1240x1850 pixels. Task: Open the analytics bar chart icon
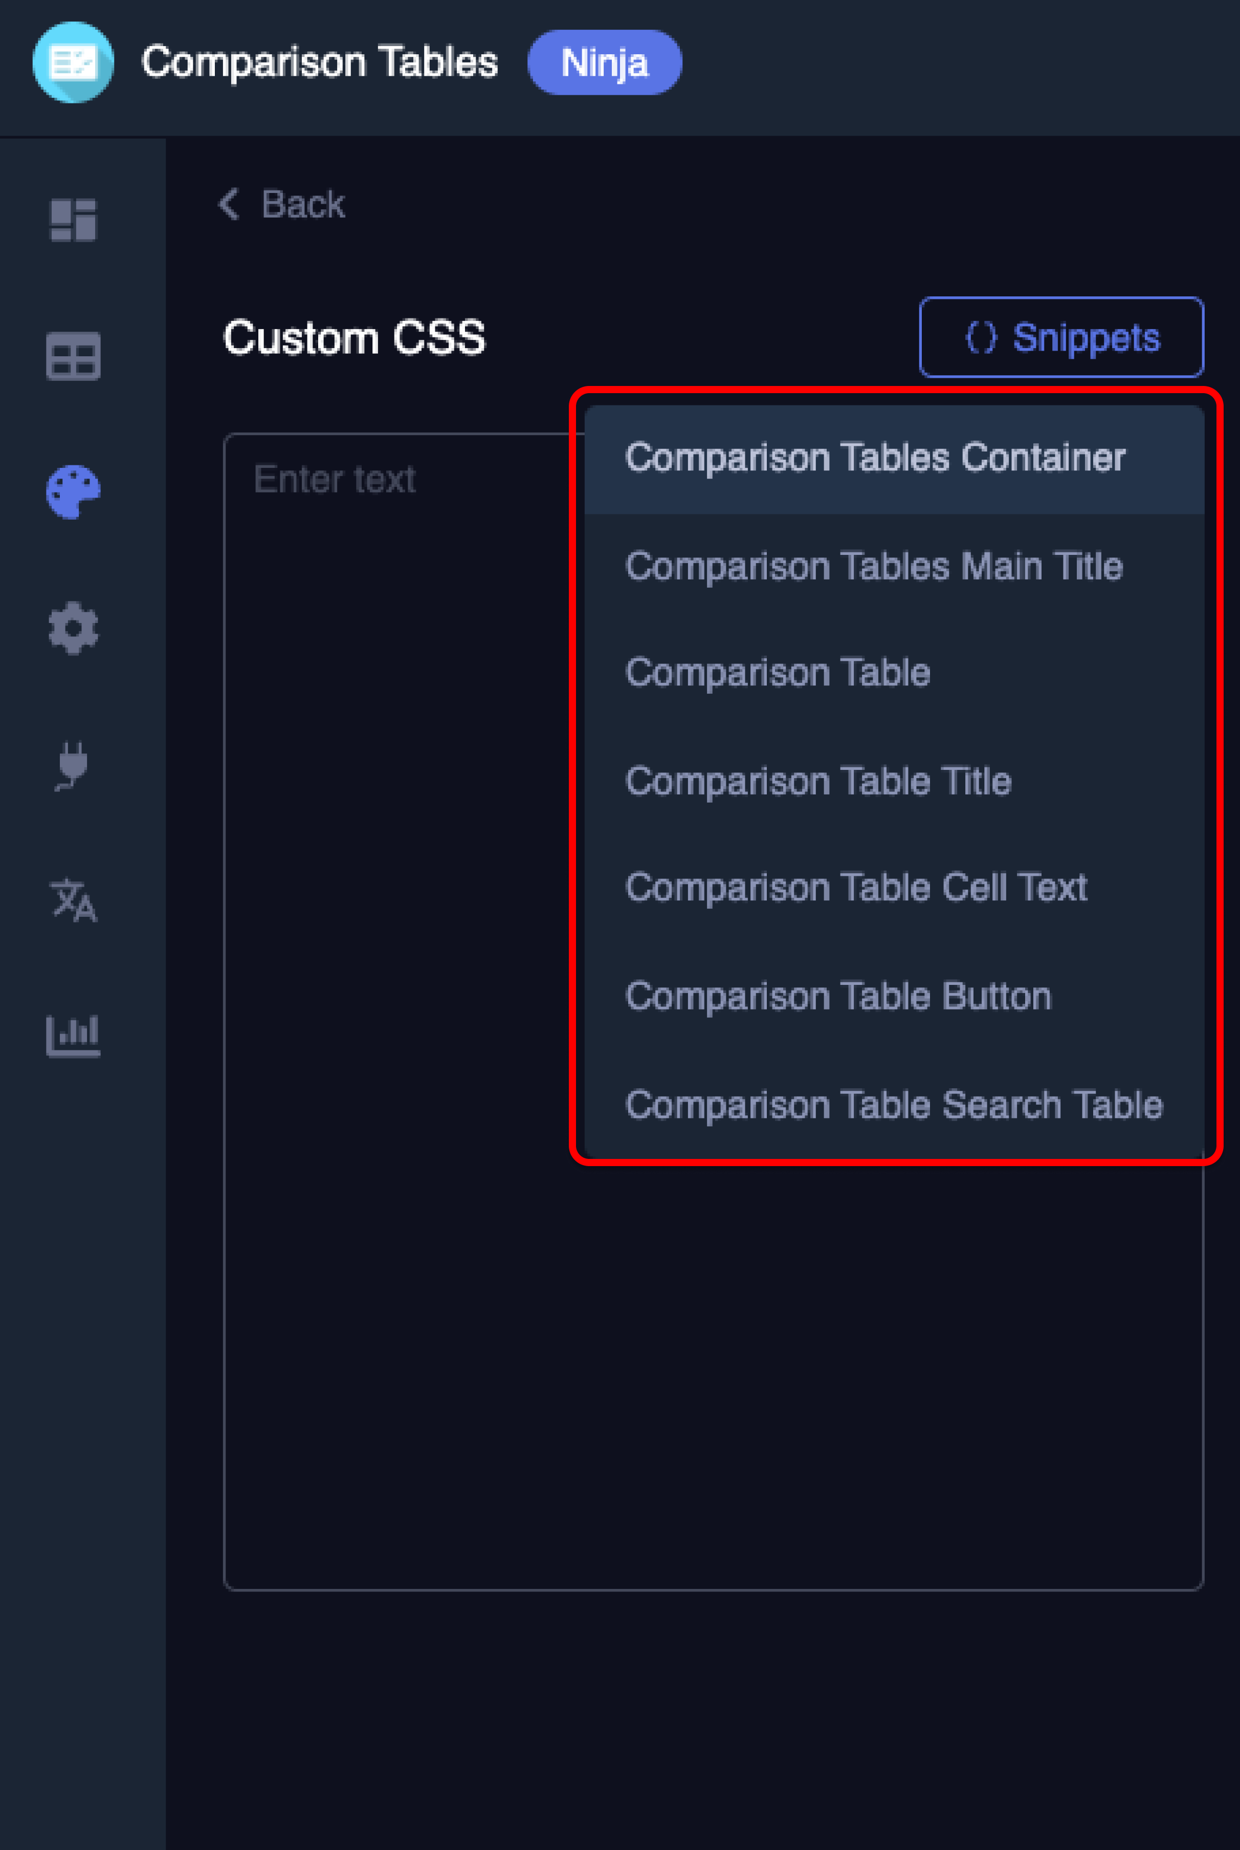(x=74, y=1036)
